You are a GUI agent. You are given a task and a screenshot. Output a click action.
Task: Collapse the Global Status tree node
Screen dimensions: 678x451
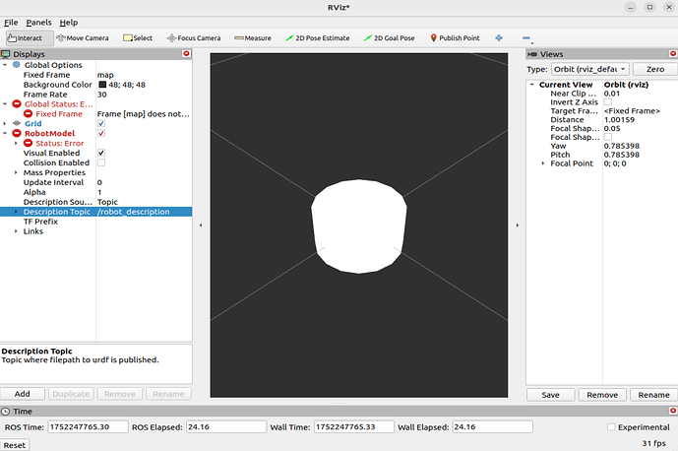click(x=5, y=103)
